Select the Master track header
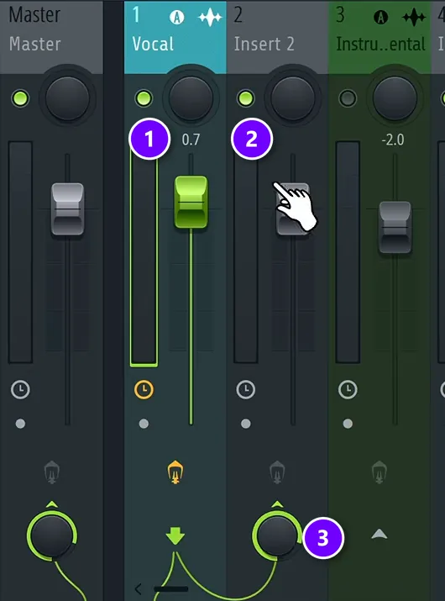This screenshot has height=601, width=445. point(51,37)
